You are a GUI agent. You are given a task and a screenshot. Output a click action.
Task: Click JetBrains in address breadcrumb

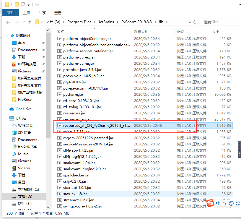(x=106, y=22)
